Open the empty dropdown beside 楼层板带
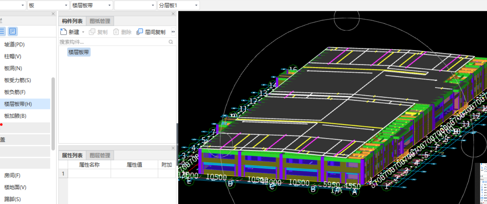 [135, 5]
